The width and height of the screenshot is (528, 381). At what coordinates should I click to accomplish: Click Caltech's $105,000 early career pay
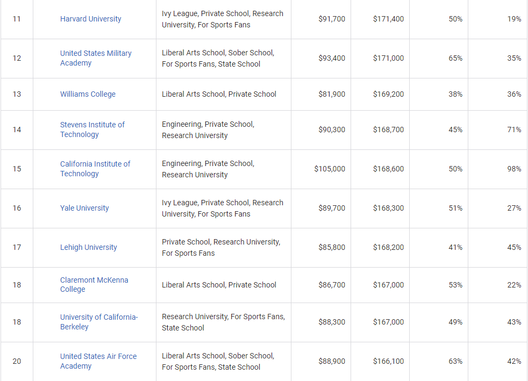pyautogui.click(x=330, y=169)
